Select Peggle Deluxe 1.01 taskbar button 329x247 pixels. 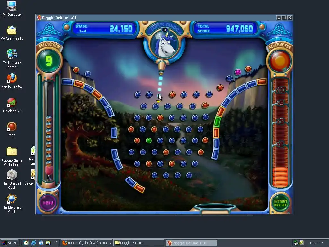191,243
